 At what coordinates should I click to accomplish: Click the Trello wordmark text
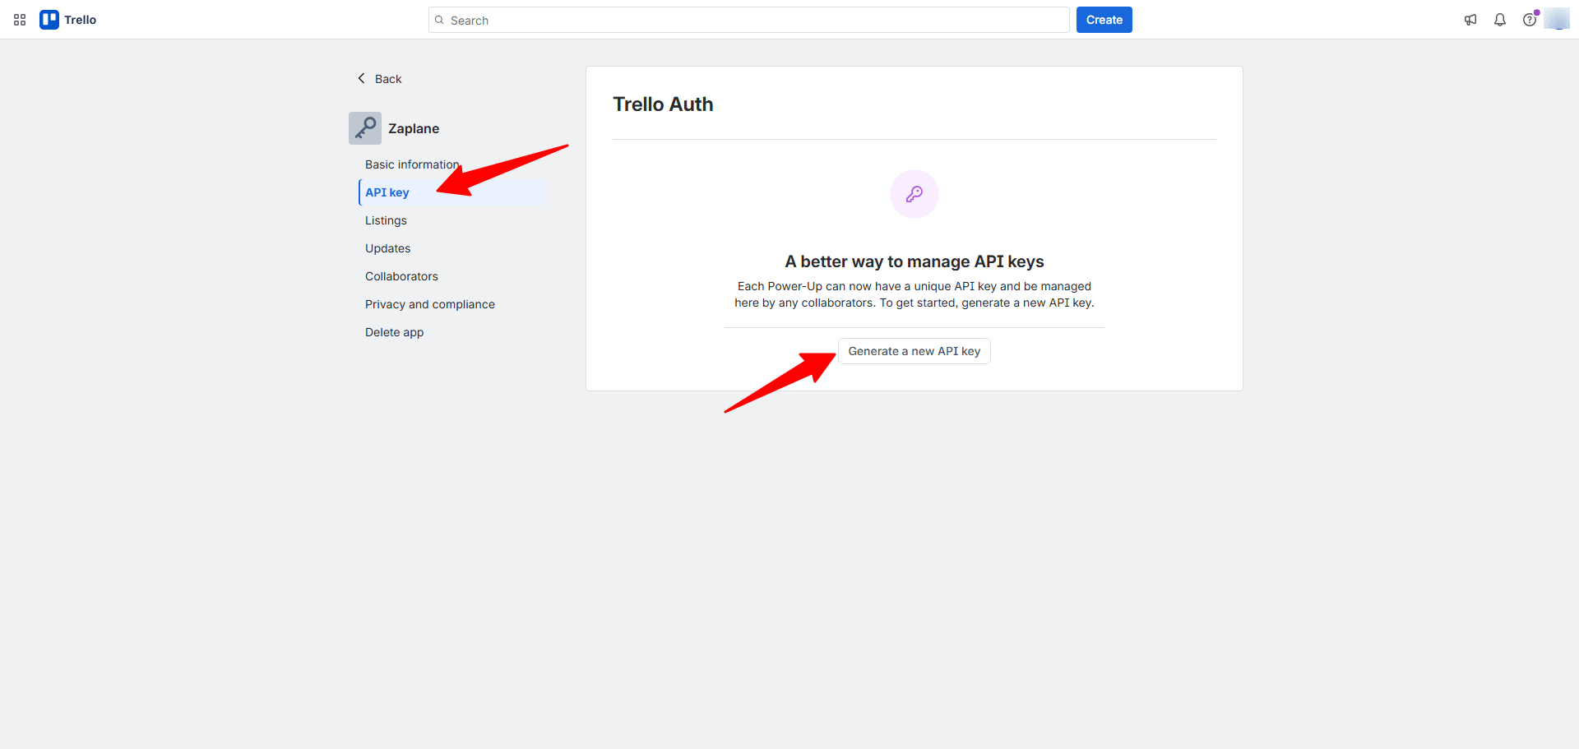click(x=81, y=20)
